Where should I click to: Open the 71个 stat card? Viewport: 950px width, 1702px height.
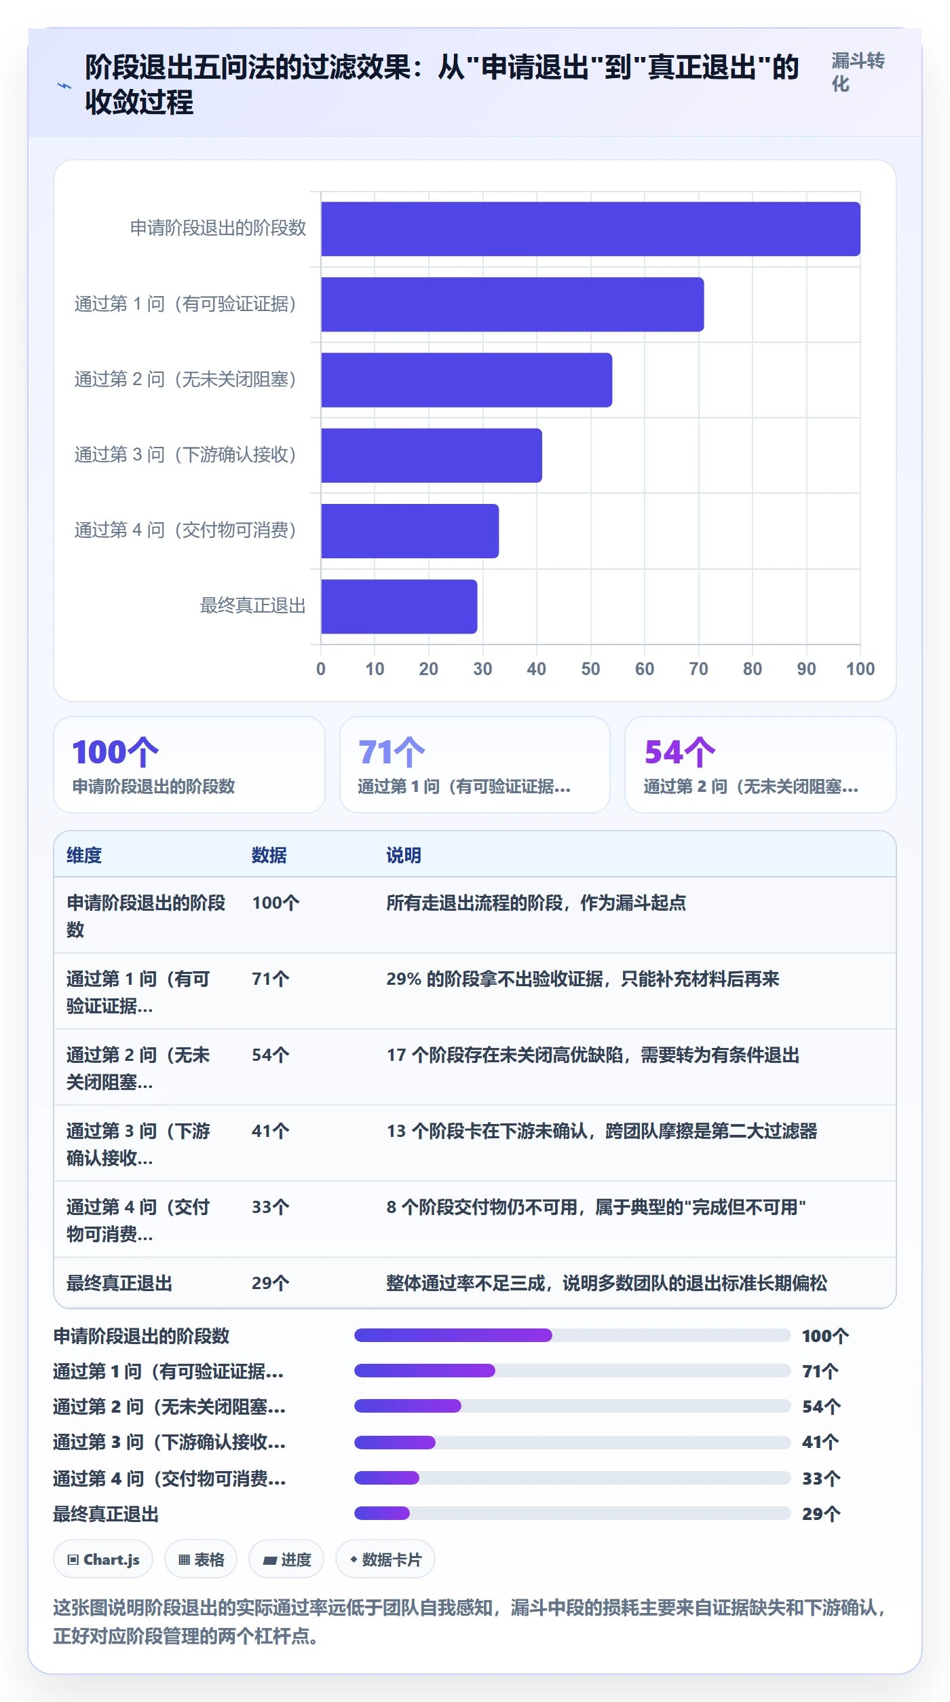(x=475, y=765)
